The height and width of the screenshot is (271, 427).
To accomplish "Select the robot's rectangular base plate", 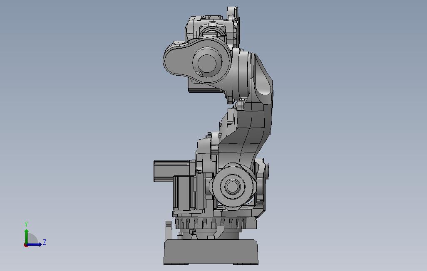I will pos(211,252).
